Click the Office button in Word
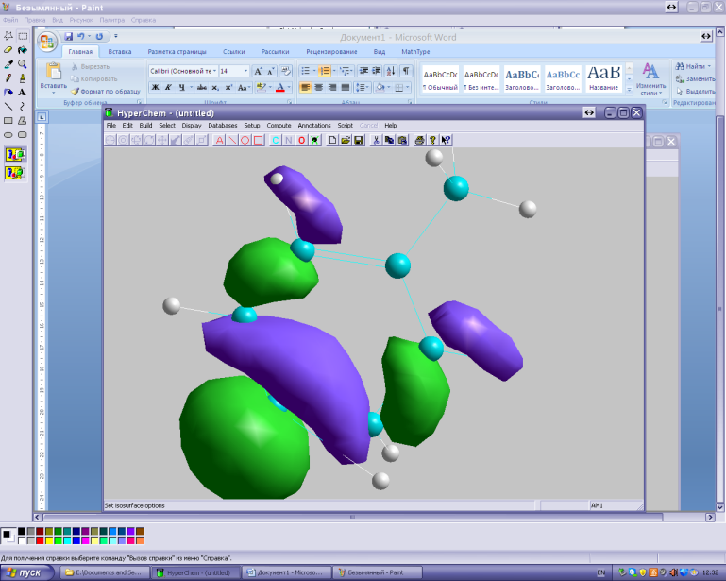 48,43
